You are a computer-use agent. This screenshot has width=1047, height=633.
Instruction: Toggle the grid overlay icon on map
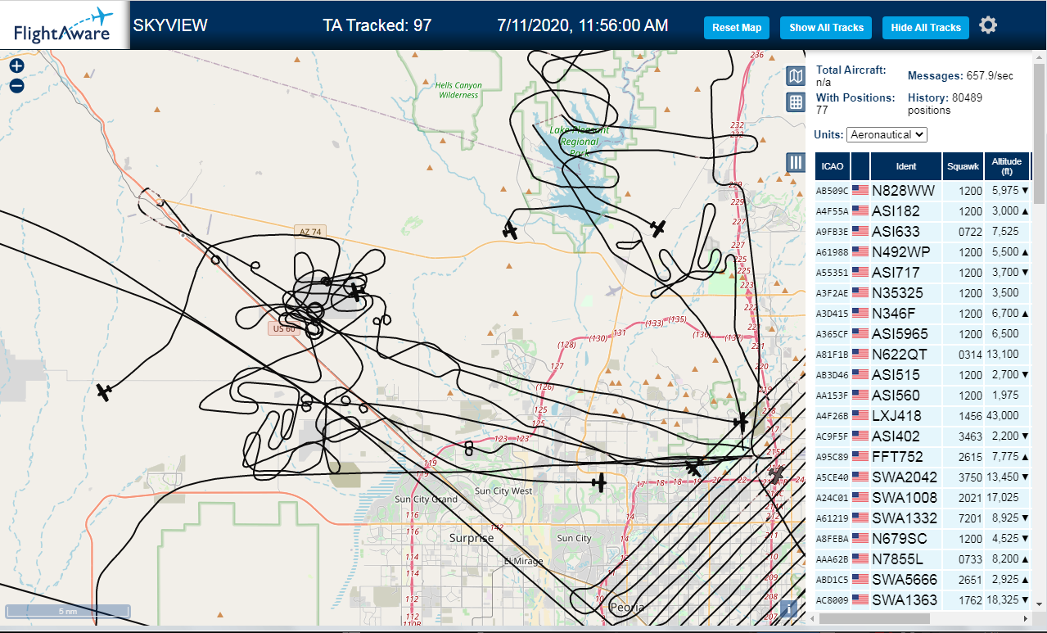pyautogui.click(x=795, y=102)
